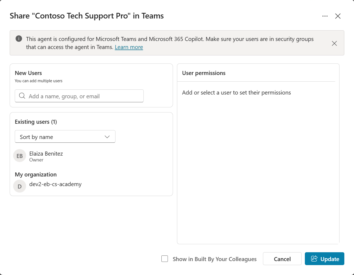Open the more options ellipsis menu
Image resolution: width=354 pixels, height=275 pixels.
(x=325, y=16)
